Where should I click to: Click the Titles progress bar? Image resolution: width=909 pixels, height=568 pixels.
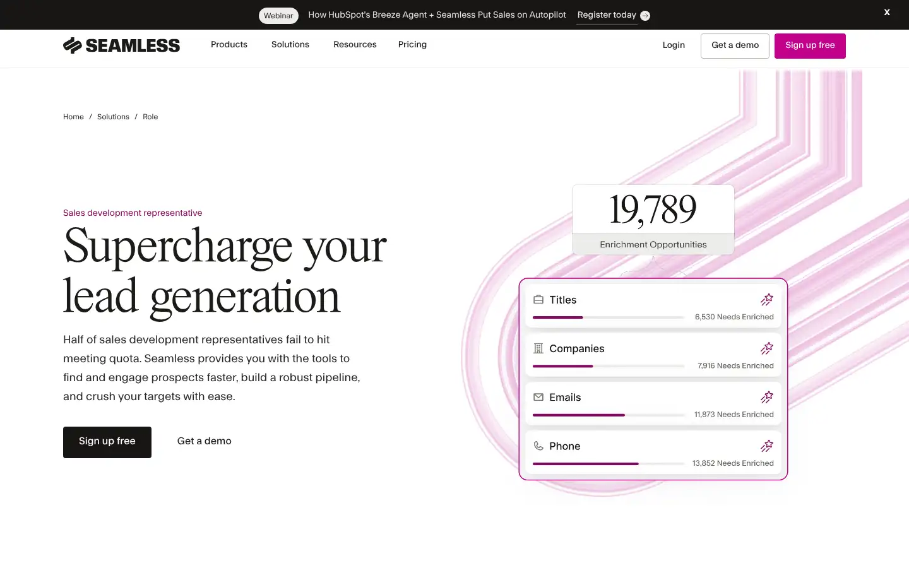point(609,317)
